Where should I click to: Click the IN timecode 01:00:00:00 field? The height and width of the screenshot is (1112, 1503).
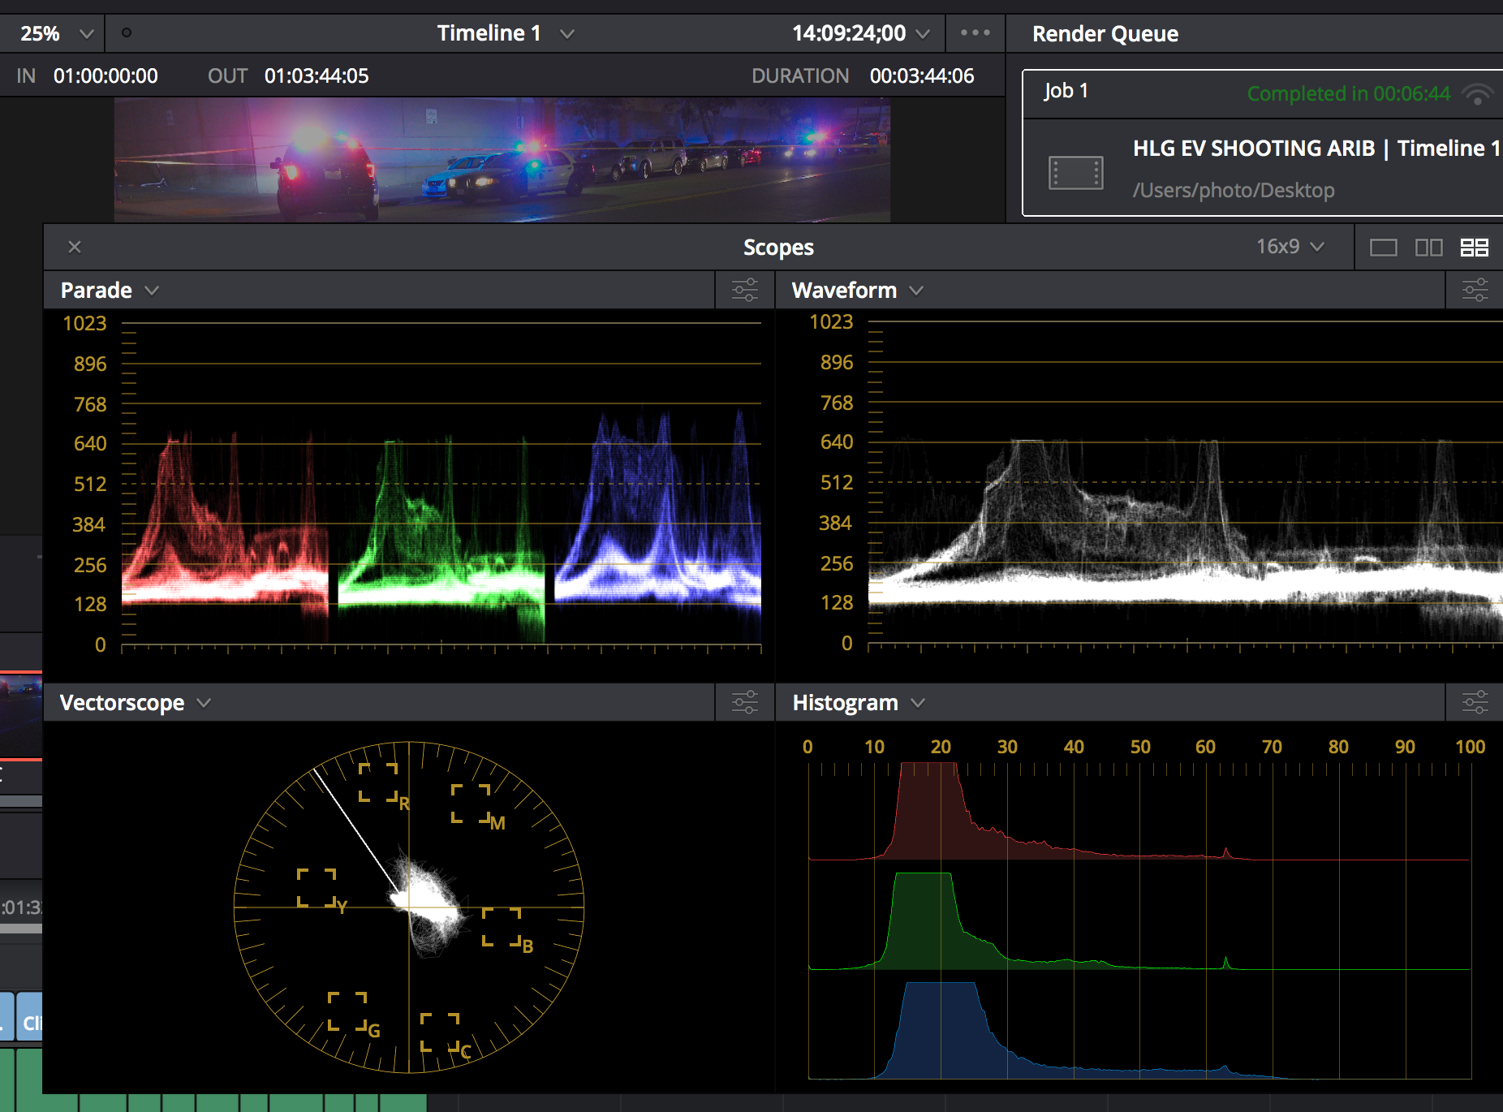(106, 76)
